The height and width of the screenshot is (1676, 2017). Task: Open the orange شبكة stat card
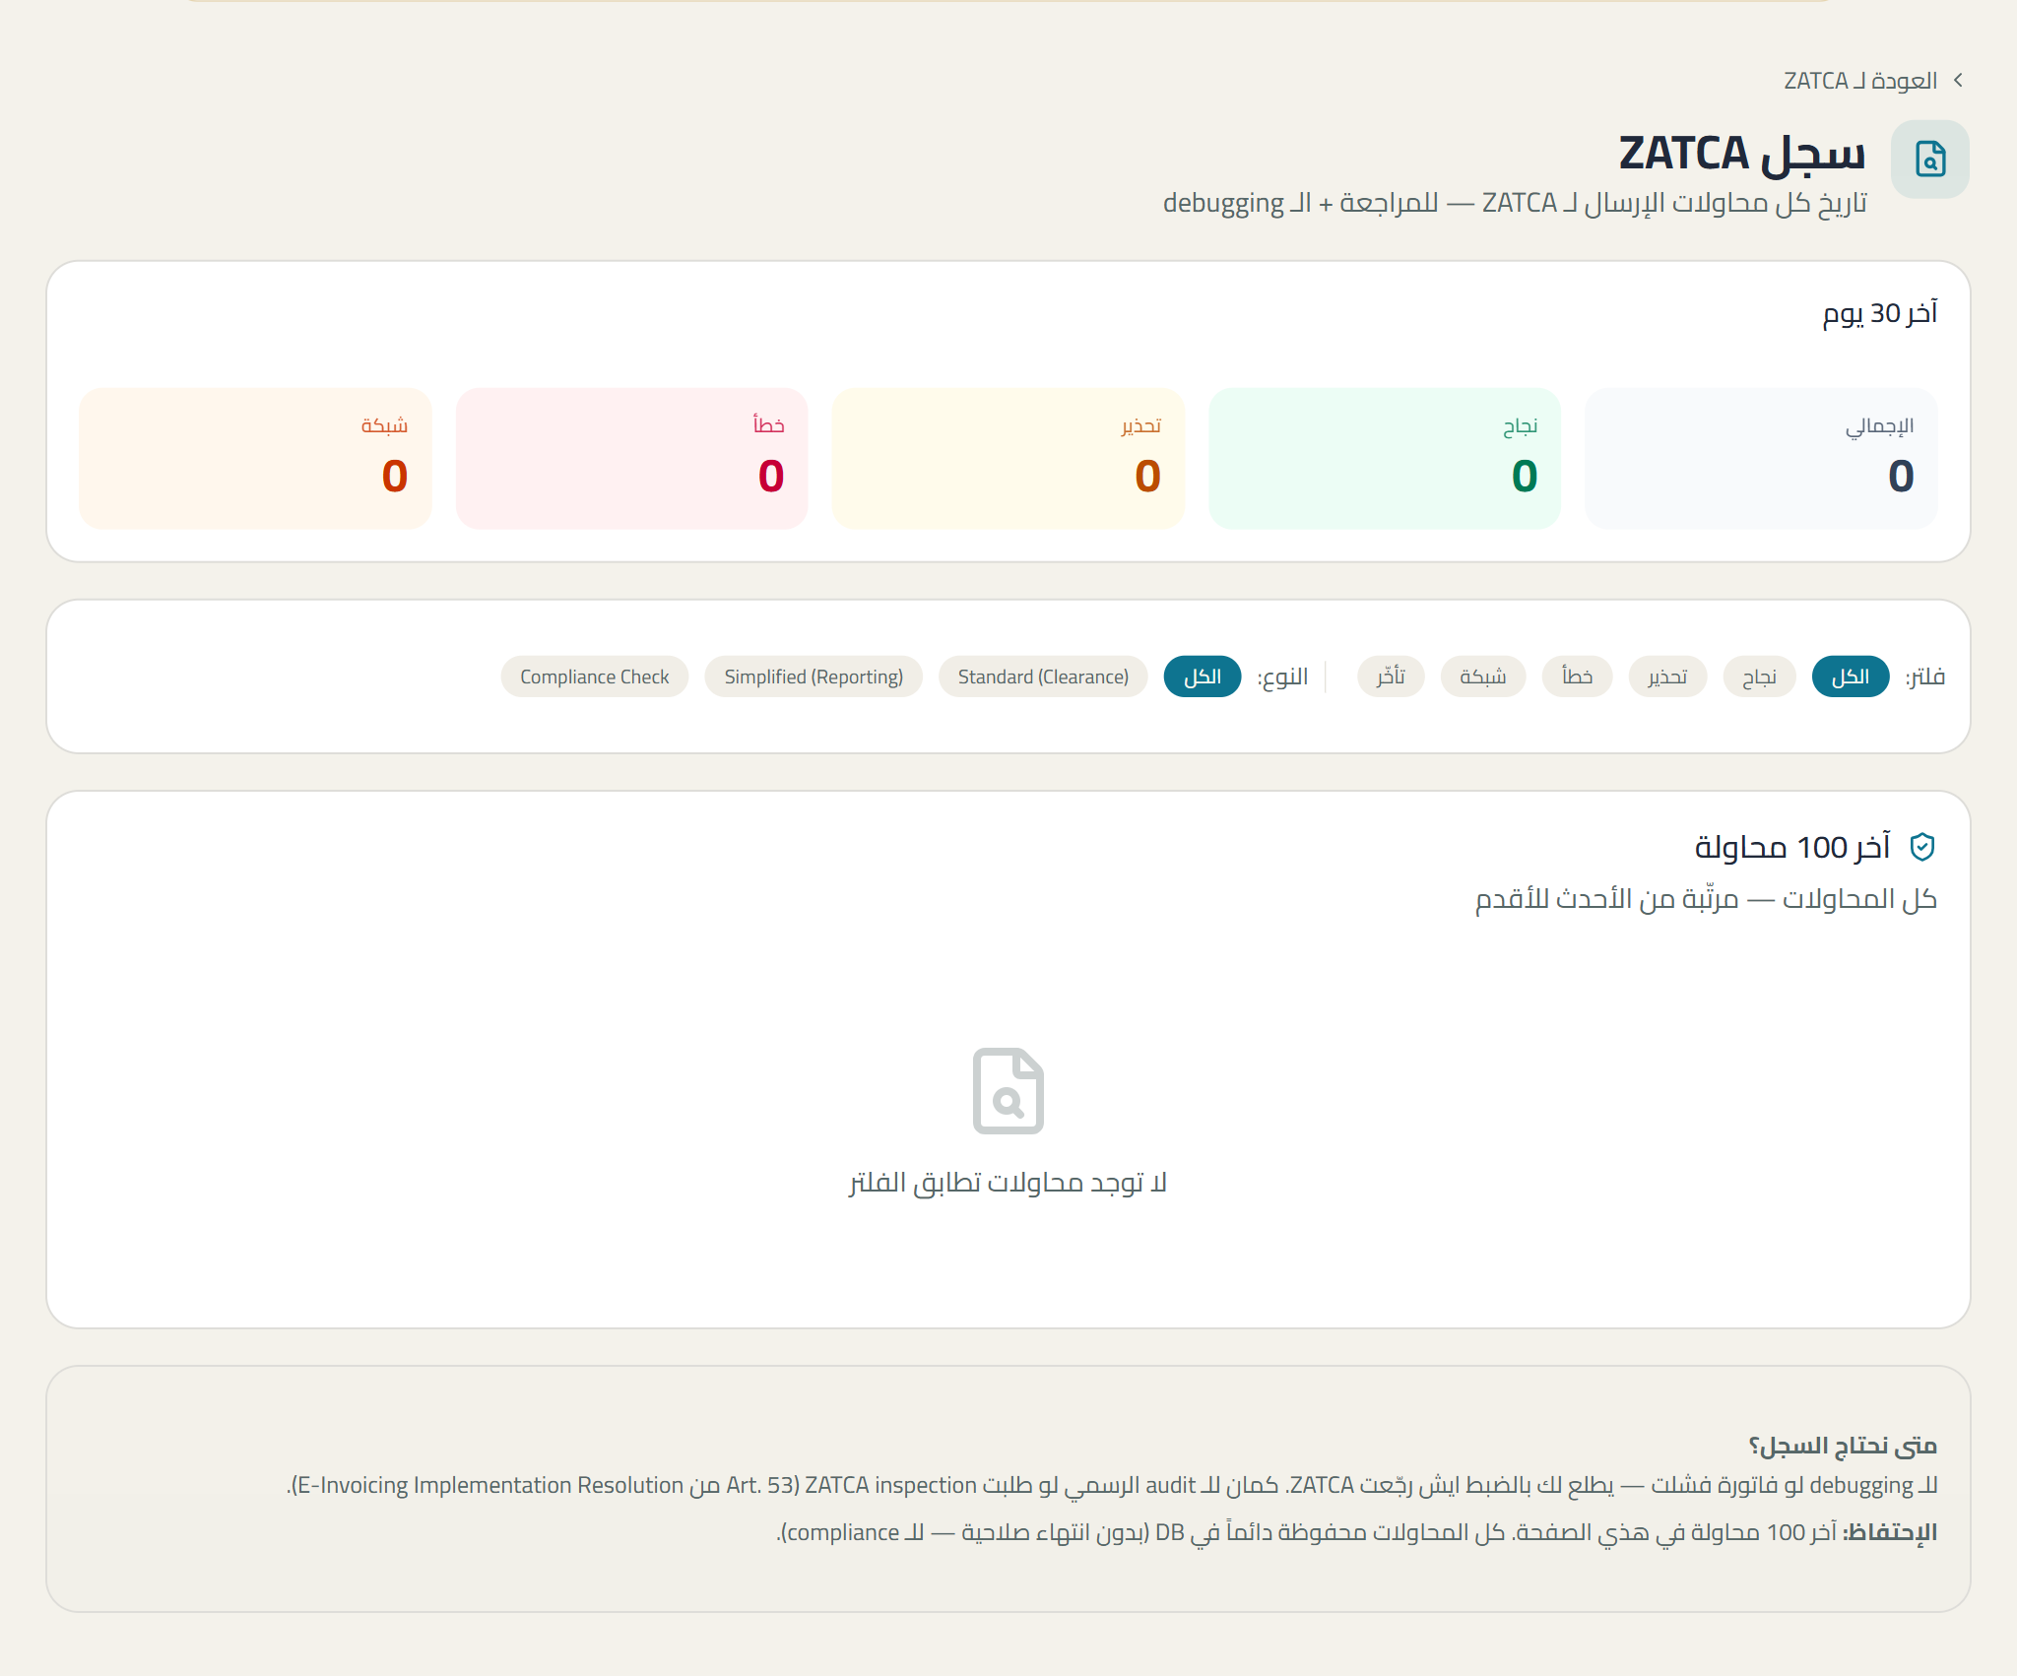pos(255,458)
